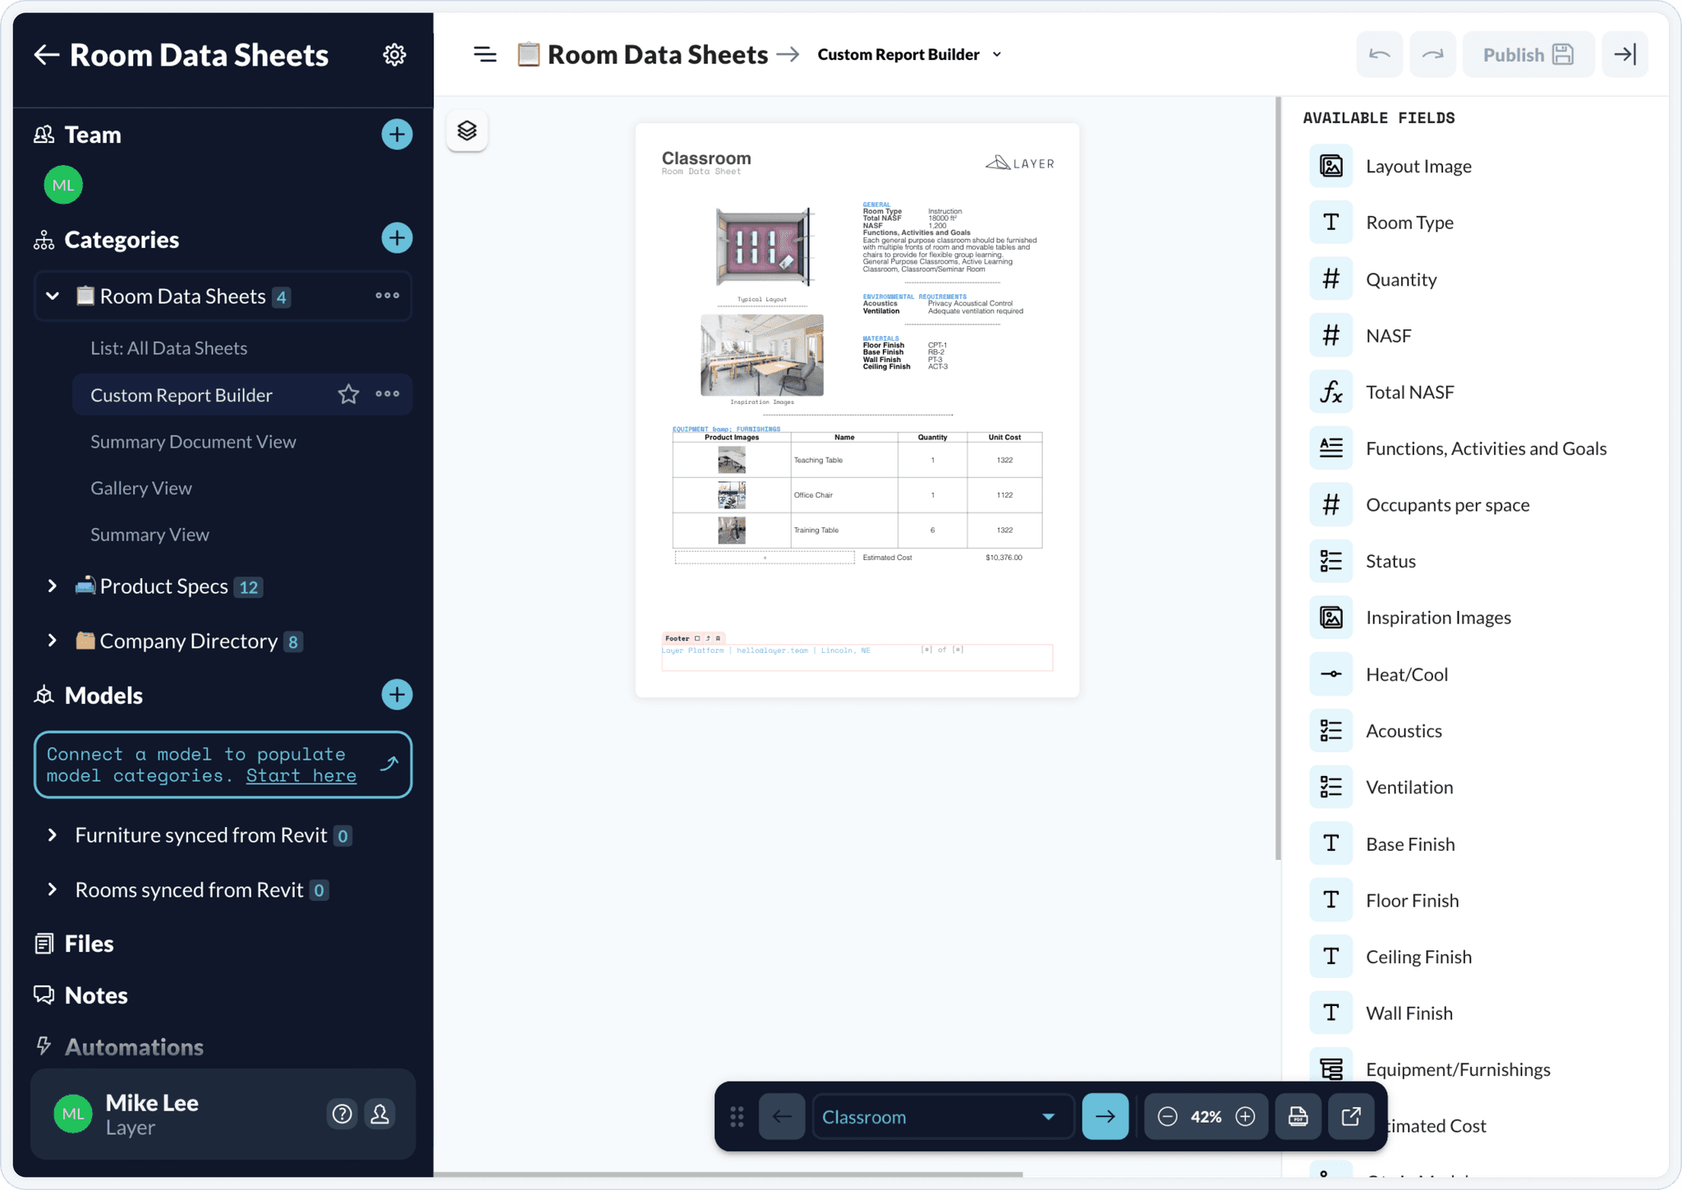Open Room Data Sheets project settings gear
Viewport: 1682px width, 1190px height.
tap(395, 54)
